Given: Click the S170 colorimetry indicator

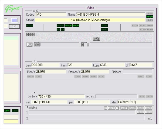Looking at the screenshot, I should click(x=142, y=29).
